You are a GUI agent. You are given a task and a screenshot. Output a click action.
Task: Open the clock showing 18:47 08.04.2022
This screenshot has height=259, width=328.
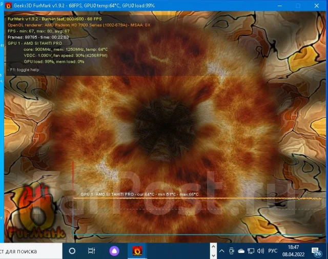(293, 251)
